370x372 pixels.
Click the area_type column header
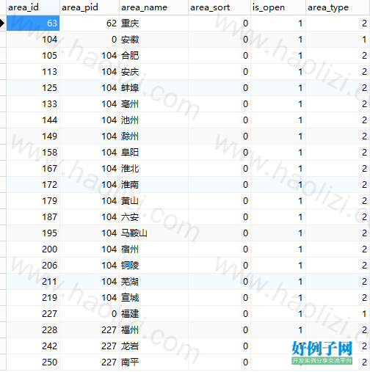[x=338, y=7]
